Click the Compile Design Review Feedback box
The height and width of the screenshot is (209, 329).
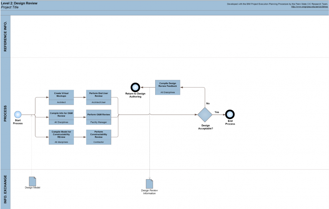[x=168, y=87]
